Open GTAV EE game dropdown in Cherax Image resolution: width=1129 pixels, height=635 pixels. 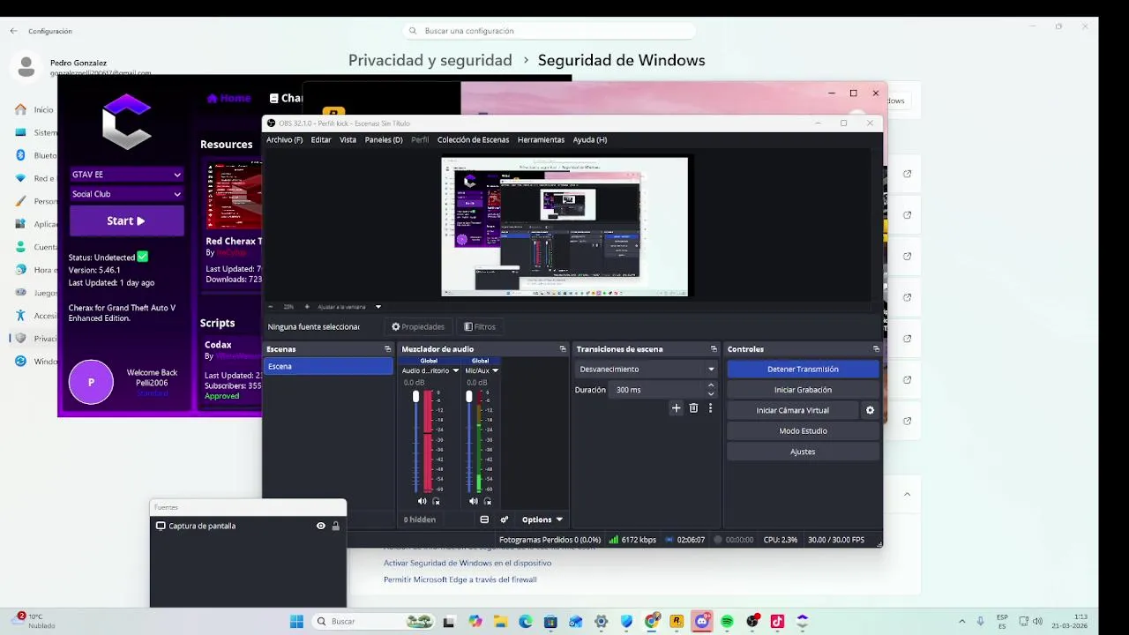coord(126,175)
